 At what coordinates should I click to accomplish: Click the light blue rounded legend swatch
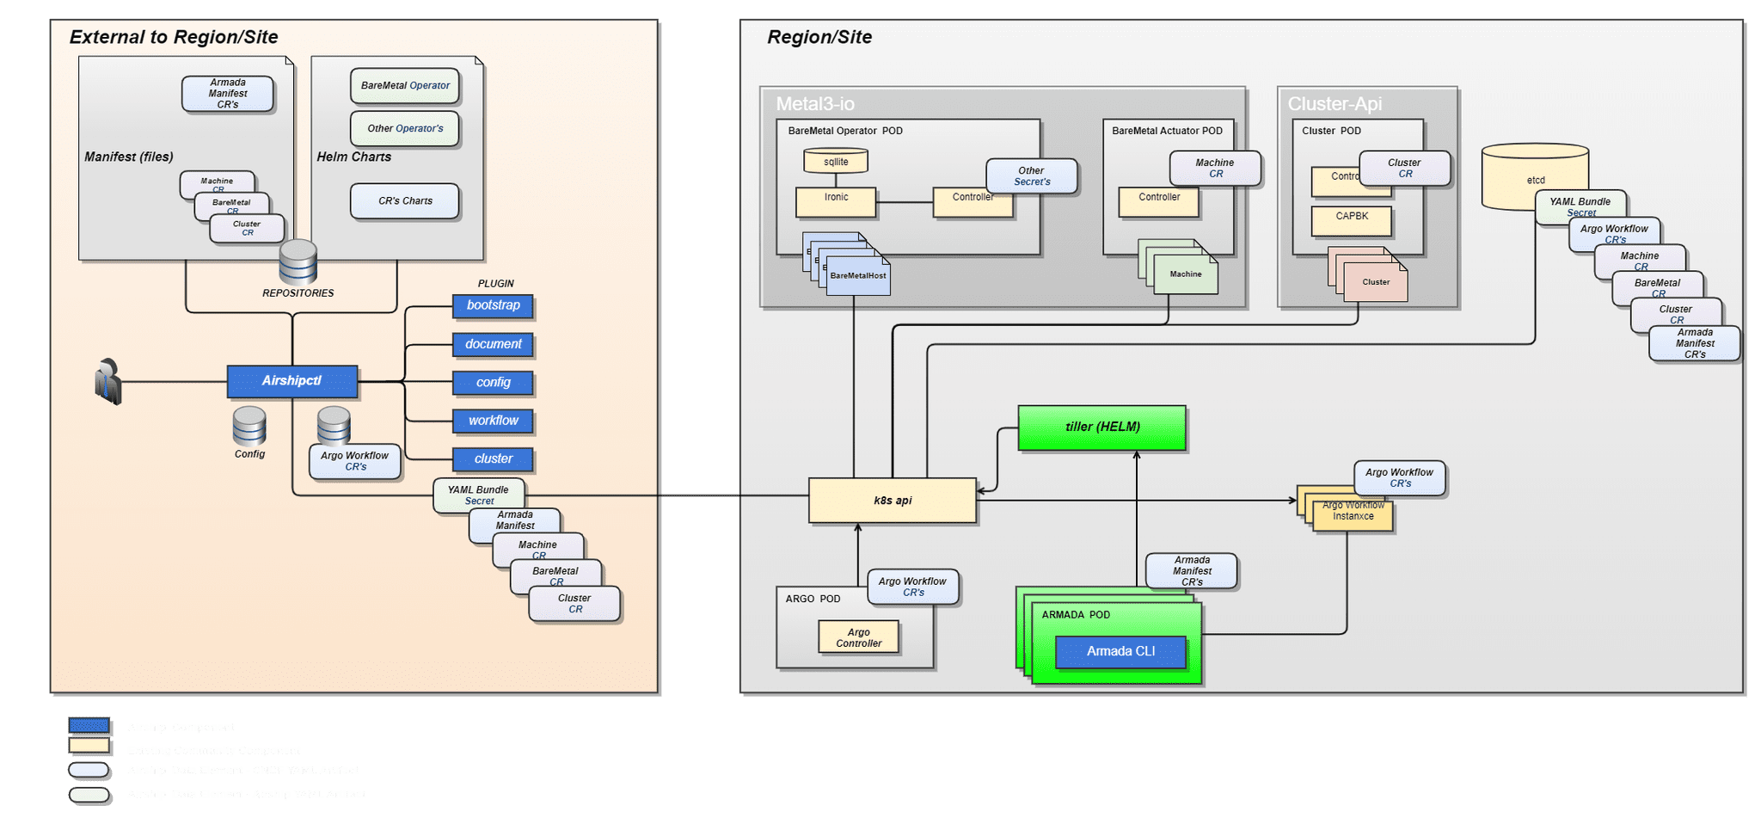click(89, 770)
